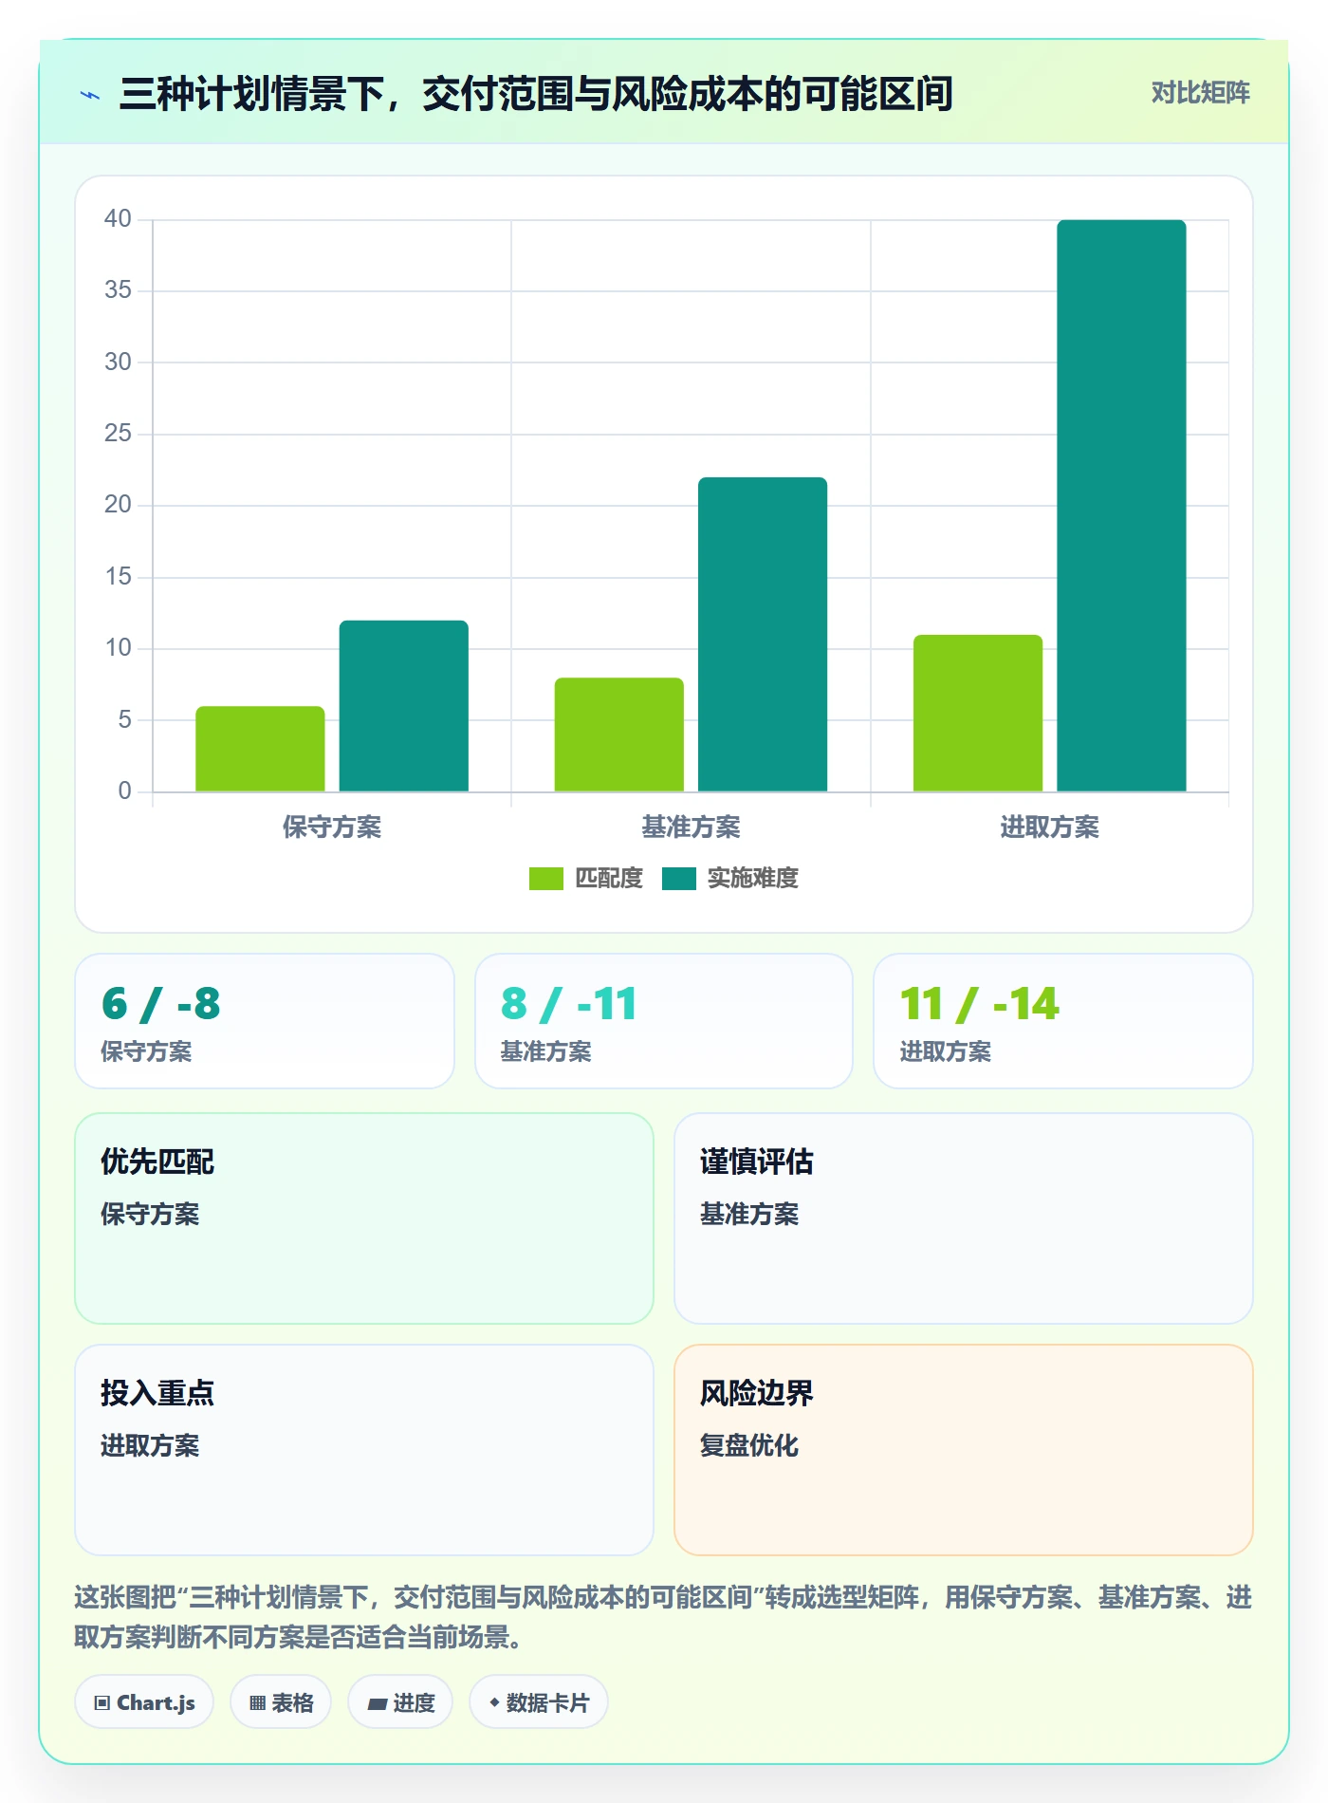Toggle the 匹配度 legend item
This screenshot has width=1328, height=1803.
(586, 878)
